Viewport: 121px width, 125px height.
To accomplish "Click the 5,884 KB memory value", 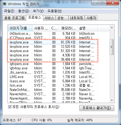I will [69, 81].
